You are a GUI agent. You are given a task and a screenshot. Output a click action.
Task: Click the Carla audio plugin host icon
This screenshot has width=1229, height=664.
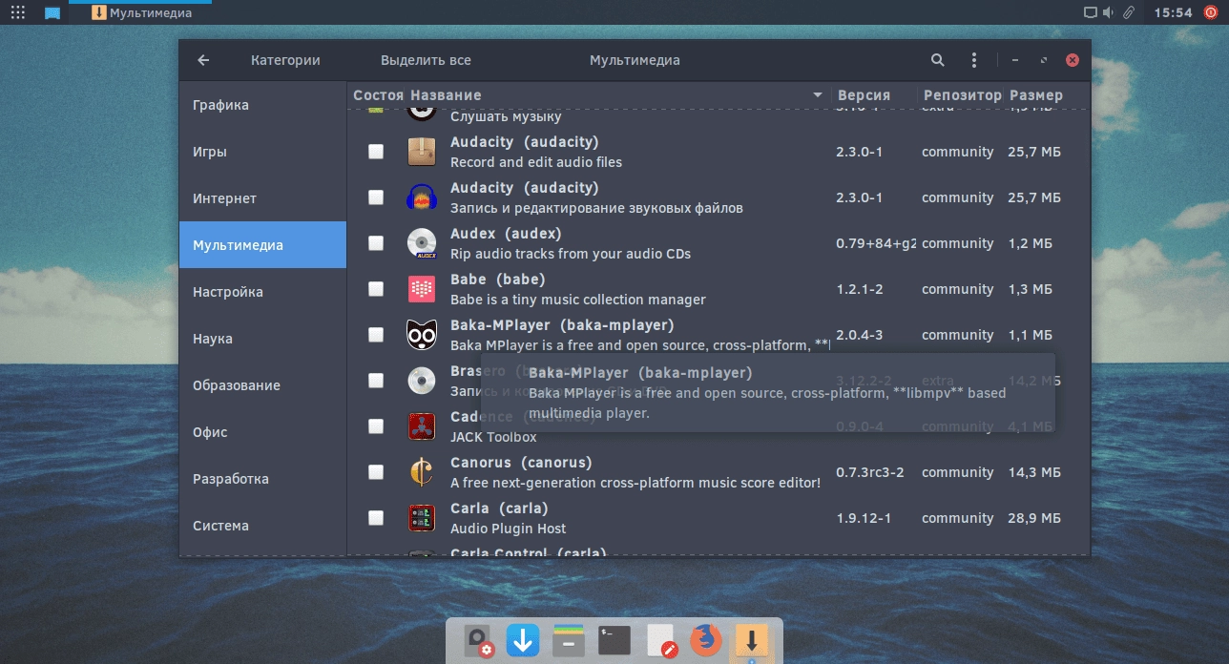[x=421, y=517]
